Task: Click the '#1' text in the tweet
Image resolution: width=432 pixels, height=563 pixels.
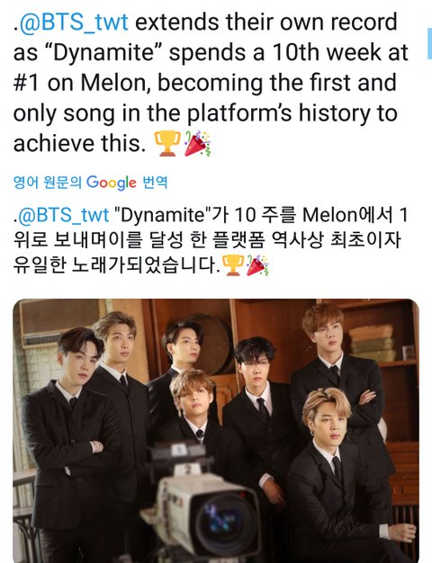Action: (26, 83)
